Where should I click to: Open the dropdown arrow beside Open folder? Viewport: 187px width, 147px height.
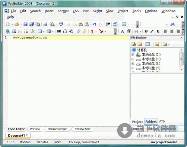(x=21, y=24)
